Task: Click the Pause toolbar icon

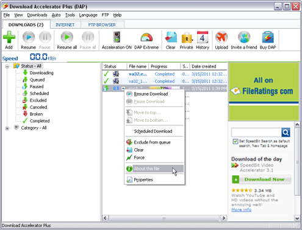Action: coord(45,37)
